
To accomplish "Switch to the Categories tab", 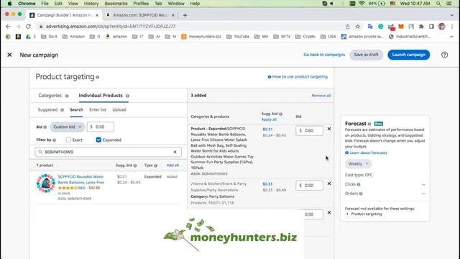I will [x=50, y=96].
